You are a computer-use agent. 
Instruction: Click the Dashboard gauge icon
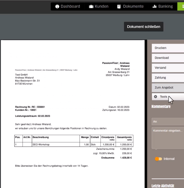pos(57,6)
